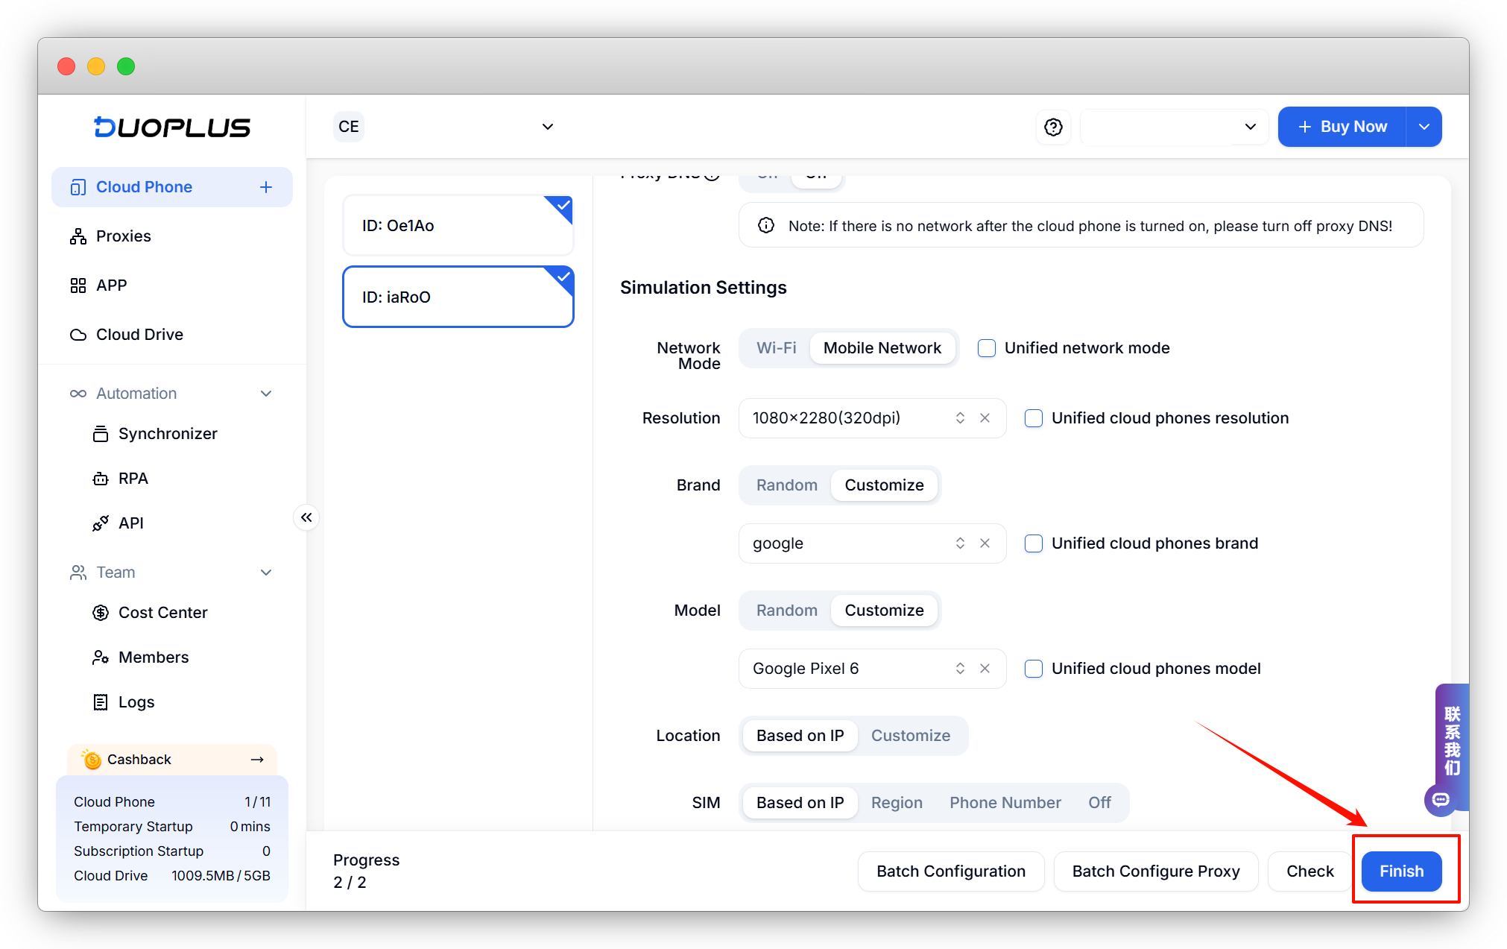Clear the resolution field with its X icon

click(985, 418)
